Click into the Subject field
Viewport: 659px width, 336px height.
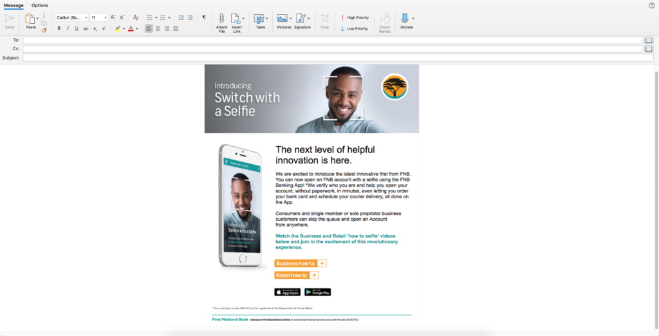click(x=332, y=57)
